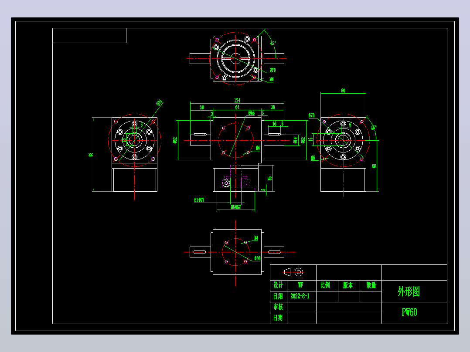Select the 45° angle in right view

pyautogui.click(x=374, y=128)
